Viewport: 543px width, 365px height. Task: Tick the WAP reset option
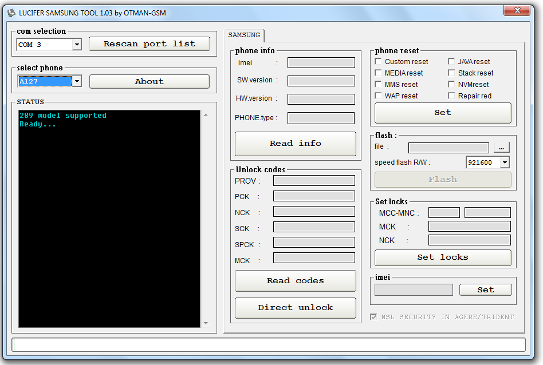coord(378,96)
